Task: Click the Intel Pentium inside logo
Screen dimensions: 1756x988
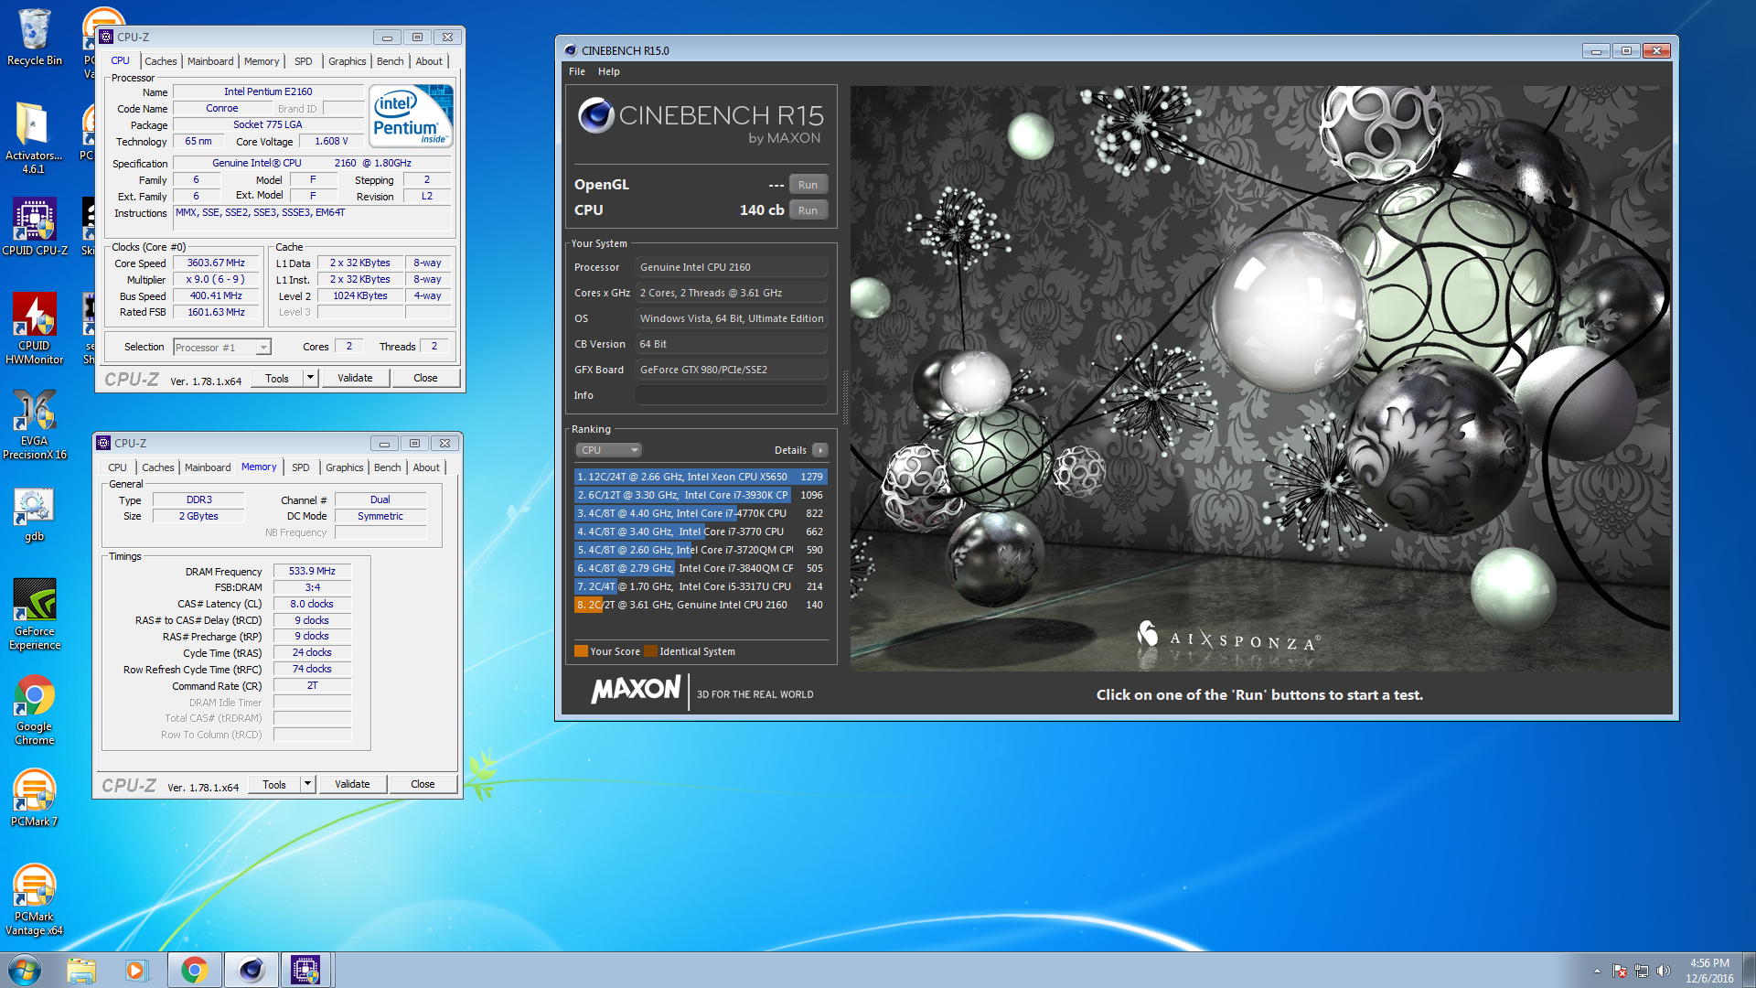Action: click(411, 115)
